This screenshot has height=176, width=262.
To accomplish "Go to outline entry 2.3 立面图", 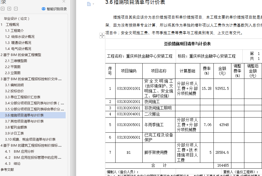I will point(13,73).
